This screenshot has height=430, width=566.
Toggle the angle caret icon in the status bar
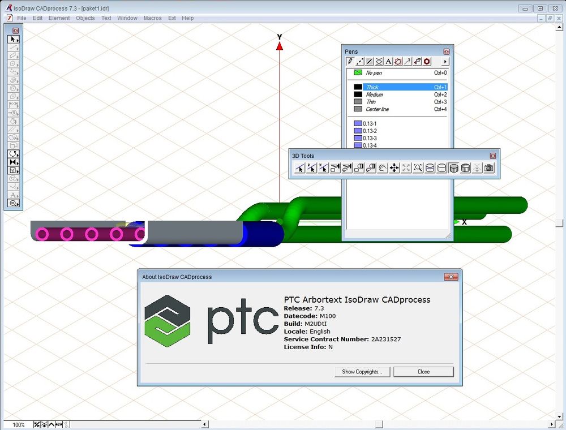(52, 424)
